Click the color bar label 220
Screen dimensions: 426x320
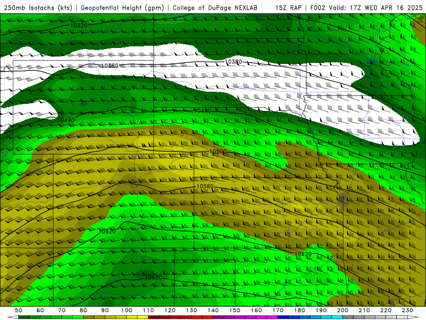point(386,310)
